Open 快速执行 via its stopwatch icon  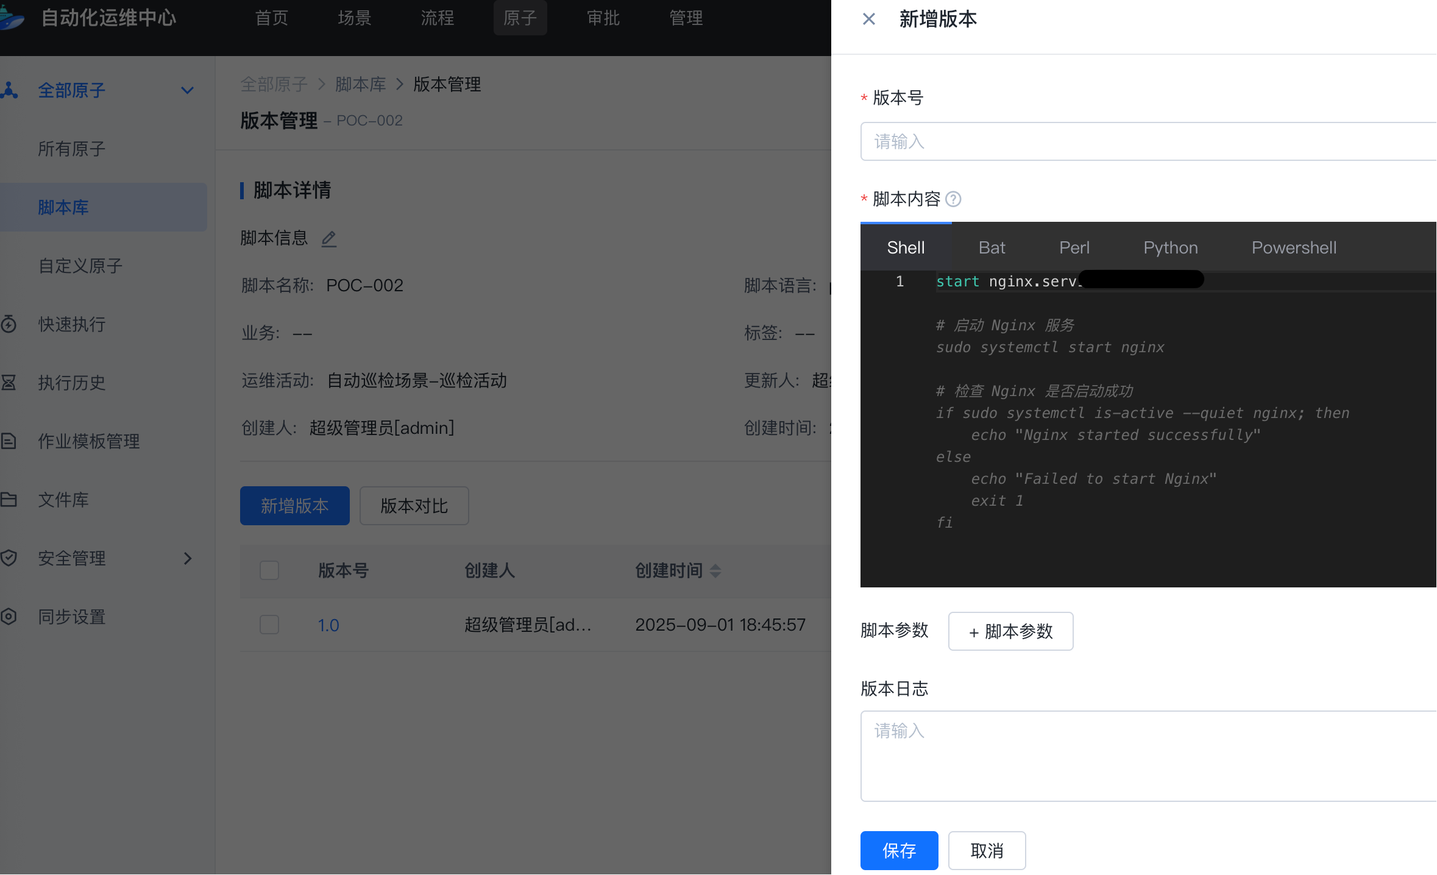9,324
